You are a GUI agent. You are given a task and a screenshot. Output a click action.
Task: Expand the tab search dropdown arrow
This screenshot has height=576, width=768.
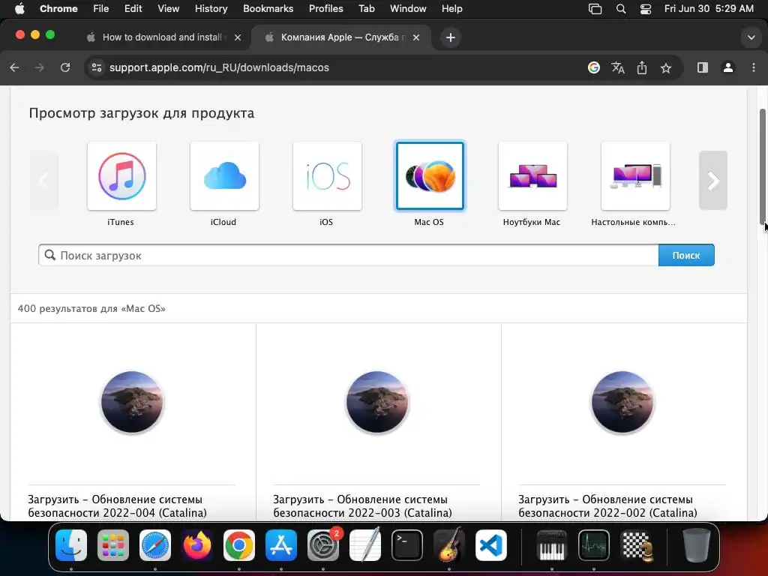tap(751, 37)
